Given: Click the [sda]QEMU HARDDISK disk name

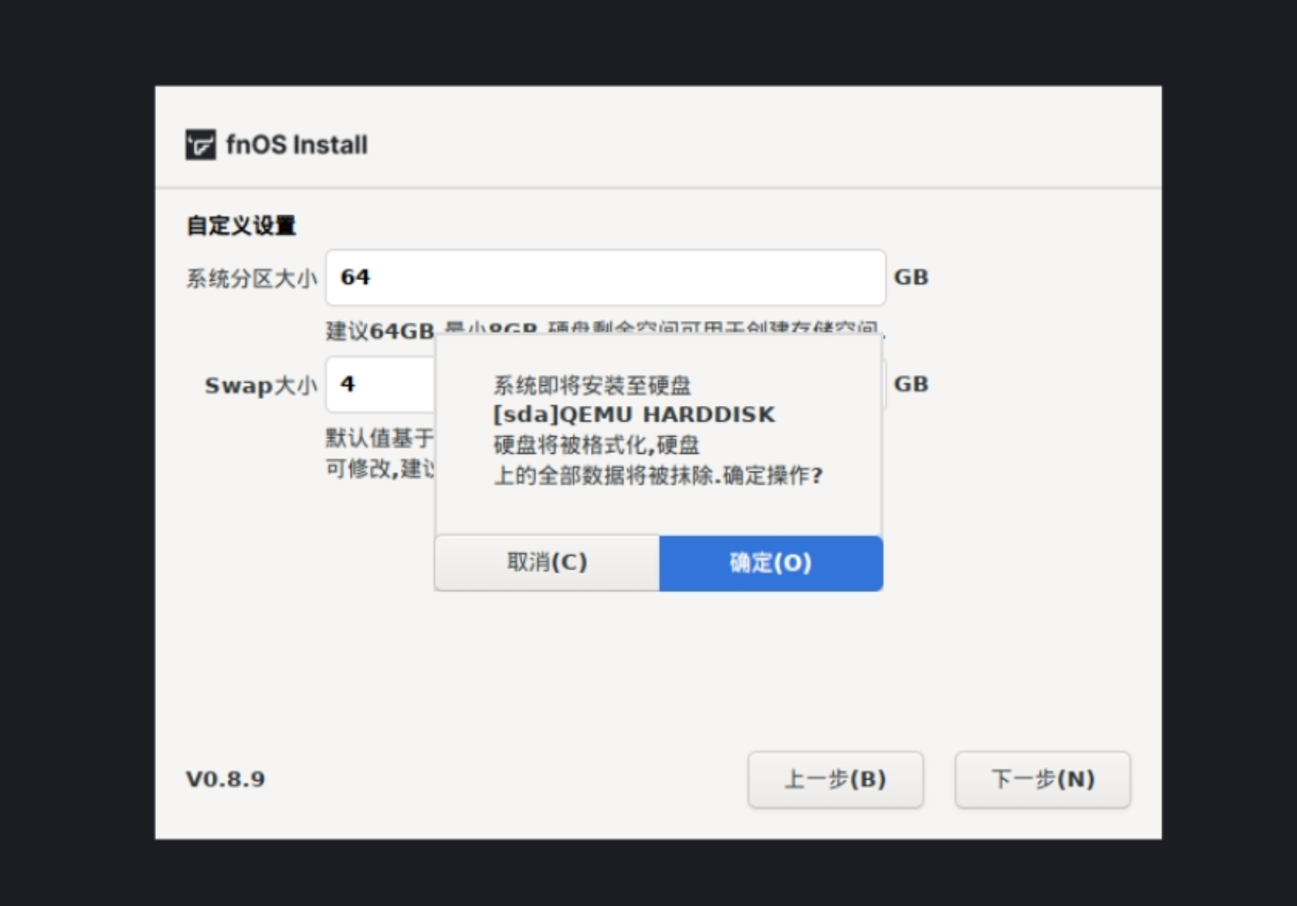Looking at the screenshot, I should [632, 414].
